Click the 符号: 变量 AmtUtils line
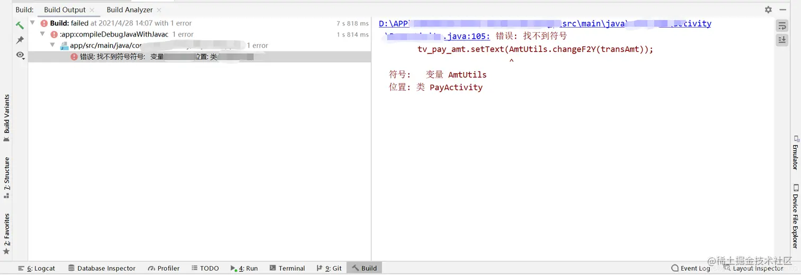This screenshot has height=275, width=801. [438, 75]
